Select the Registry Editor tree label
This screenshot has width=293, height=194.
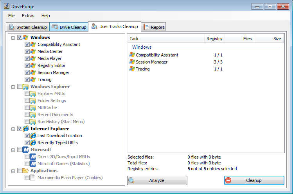[x=51, y=65]
